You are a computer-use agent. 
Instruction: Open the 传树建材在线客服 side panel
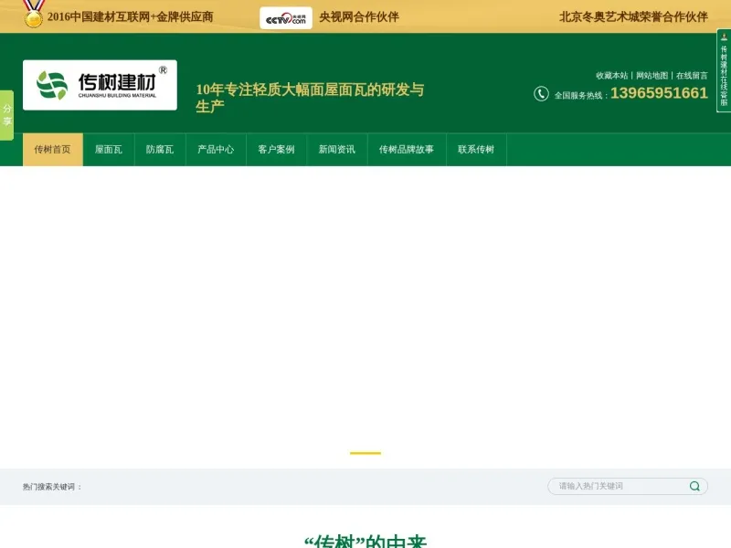(x=724, y=70)
